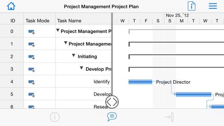Viewport: 224px width, 126px height.
Task: Tap the bottom info circle icon
Action: pos(55,117)
